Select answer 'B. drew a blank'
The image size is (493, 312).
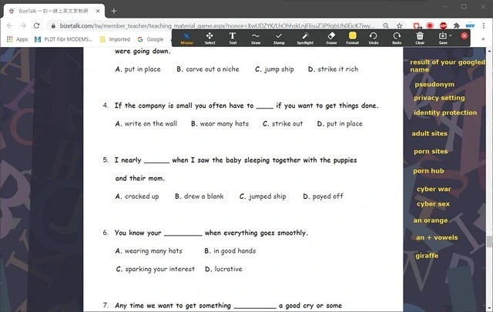click(200, 196)
